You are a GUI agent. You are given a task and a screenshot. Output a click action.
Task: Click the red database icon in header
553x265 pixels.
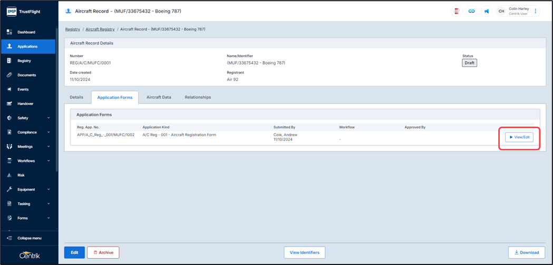coord(457,11)
